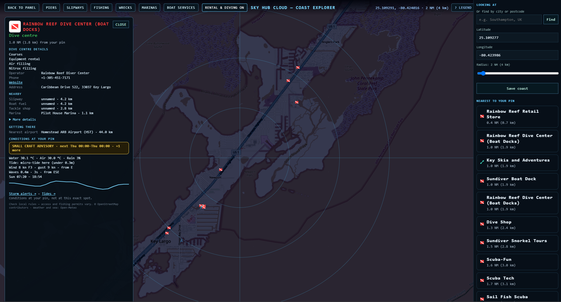
Task: Click the dive flag icon beside Scuba Tech
Action: [x=482, y=280]
